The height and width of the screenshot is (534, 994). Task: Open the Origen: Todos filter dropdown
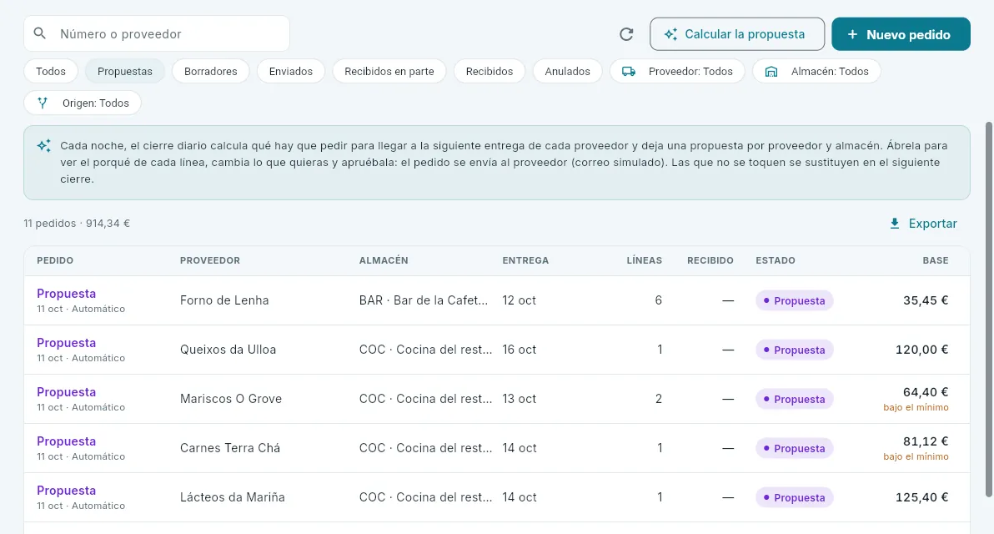pyautogui.click(x=83, y=103)
